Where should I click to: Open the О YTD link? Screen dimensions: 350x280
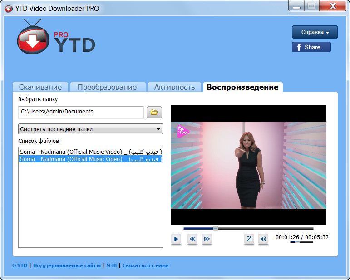pos(20,265)
